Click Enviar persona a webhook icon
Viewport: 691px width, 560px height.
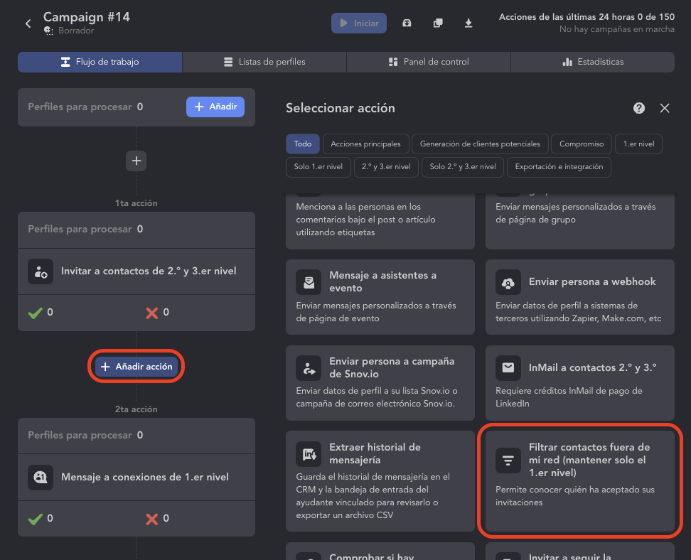pyautogui.click(x=508, y=282)
